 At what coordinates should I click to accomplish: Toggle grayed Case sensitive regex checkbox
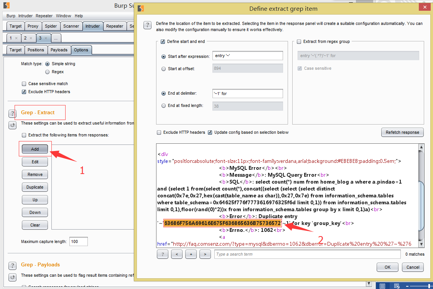300,68
